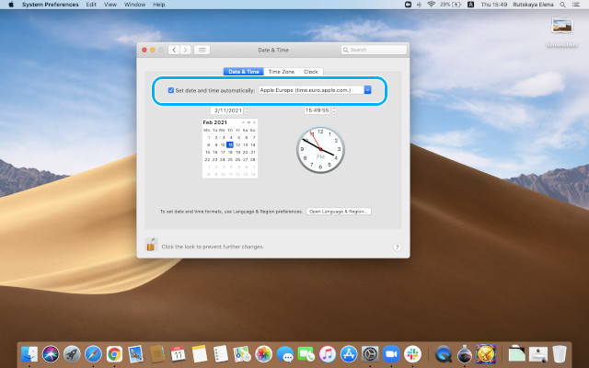The width and height of the screenshot is (589, 368).
Task: Open Messages blue bubble icon
Action: coord(285,354)
